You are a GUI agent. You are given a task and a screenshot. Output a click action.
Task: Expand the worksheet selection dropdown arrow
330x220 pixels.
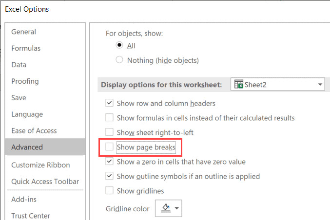(320, 84)
